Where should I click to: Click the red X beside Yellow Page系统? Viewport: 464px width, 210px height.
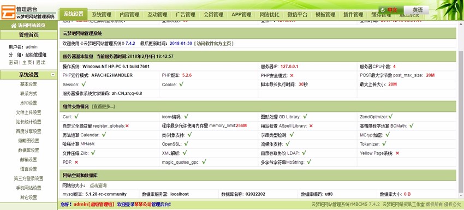[x=397, y=153]
